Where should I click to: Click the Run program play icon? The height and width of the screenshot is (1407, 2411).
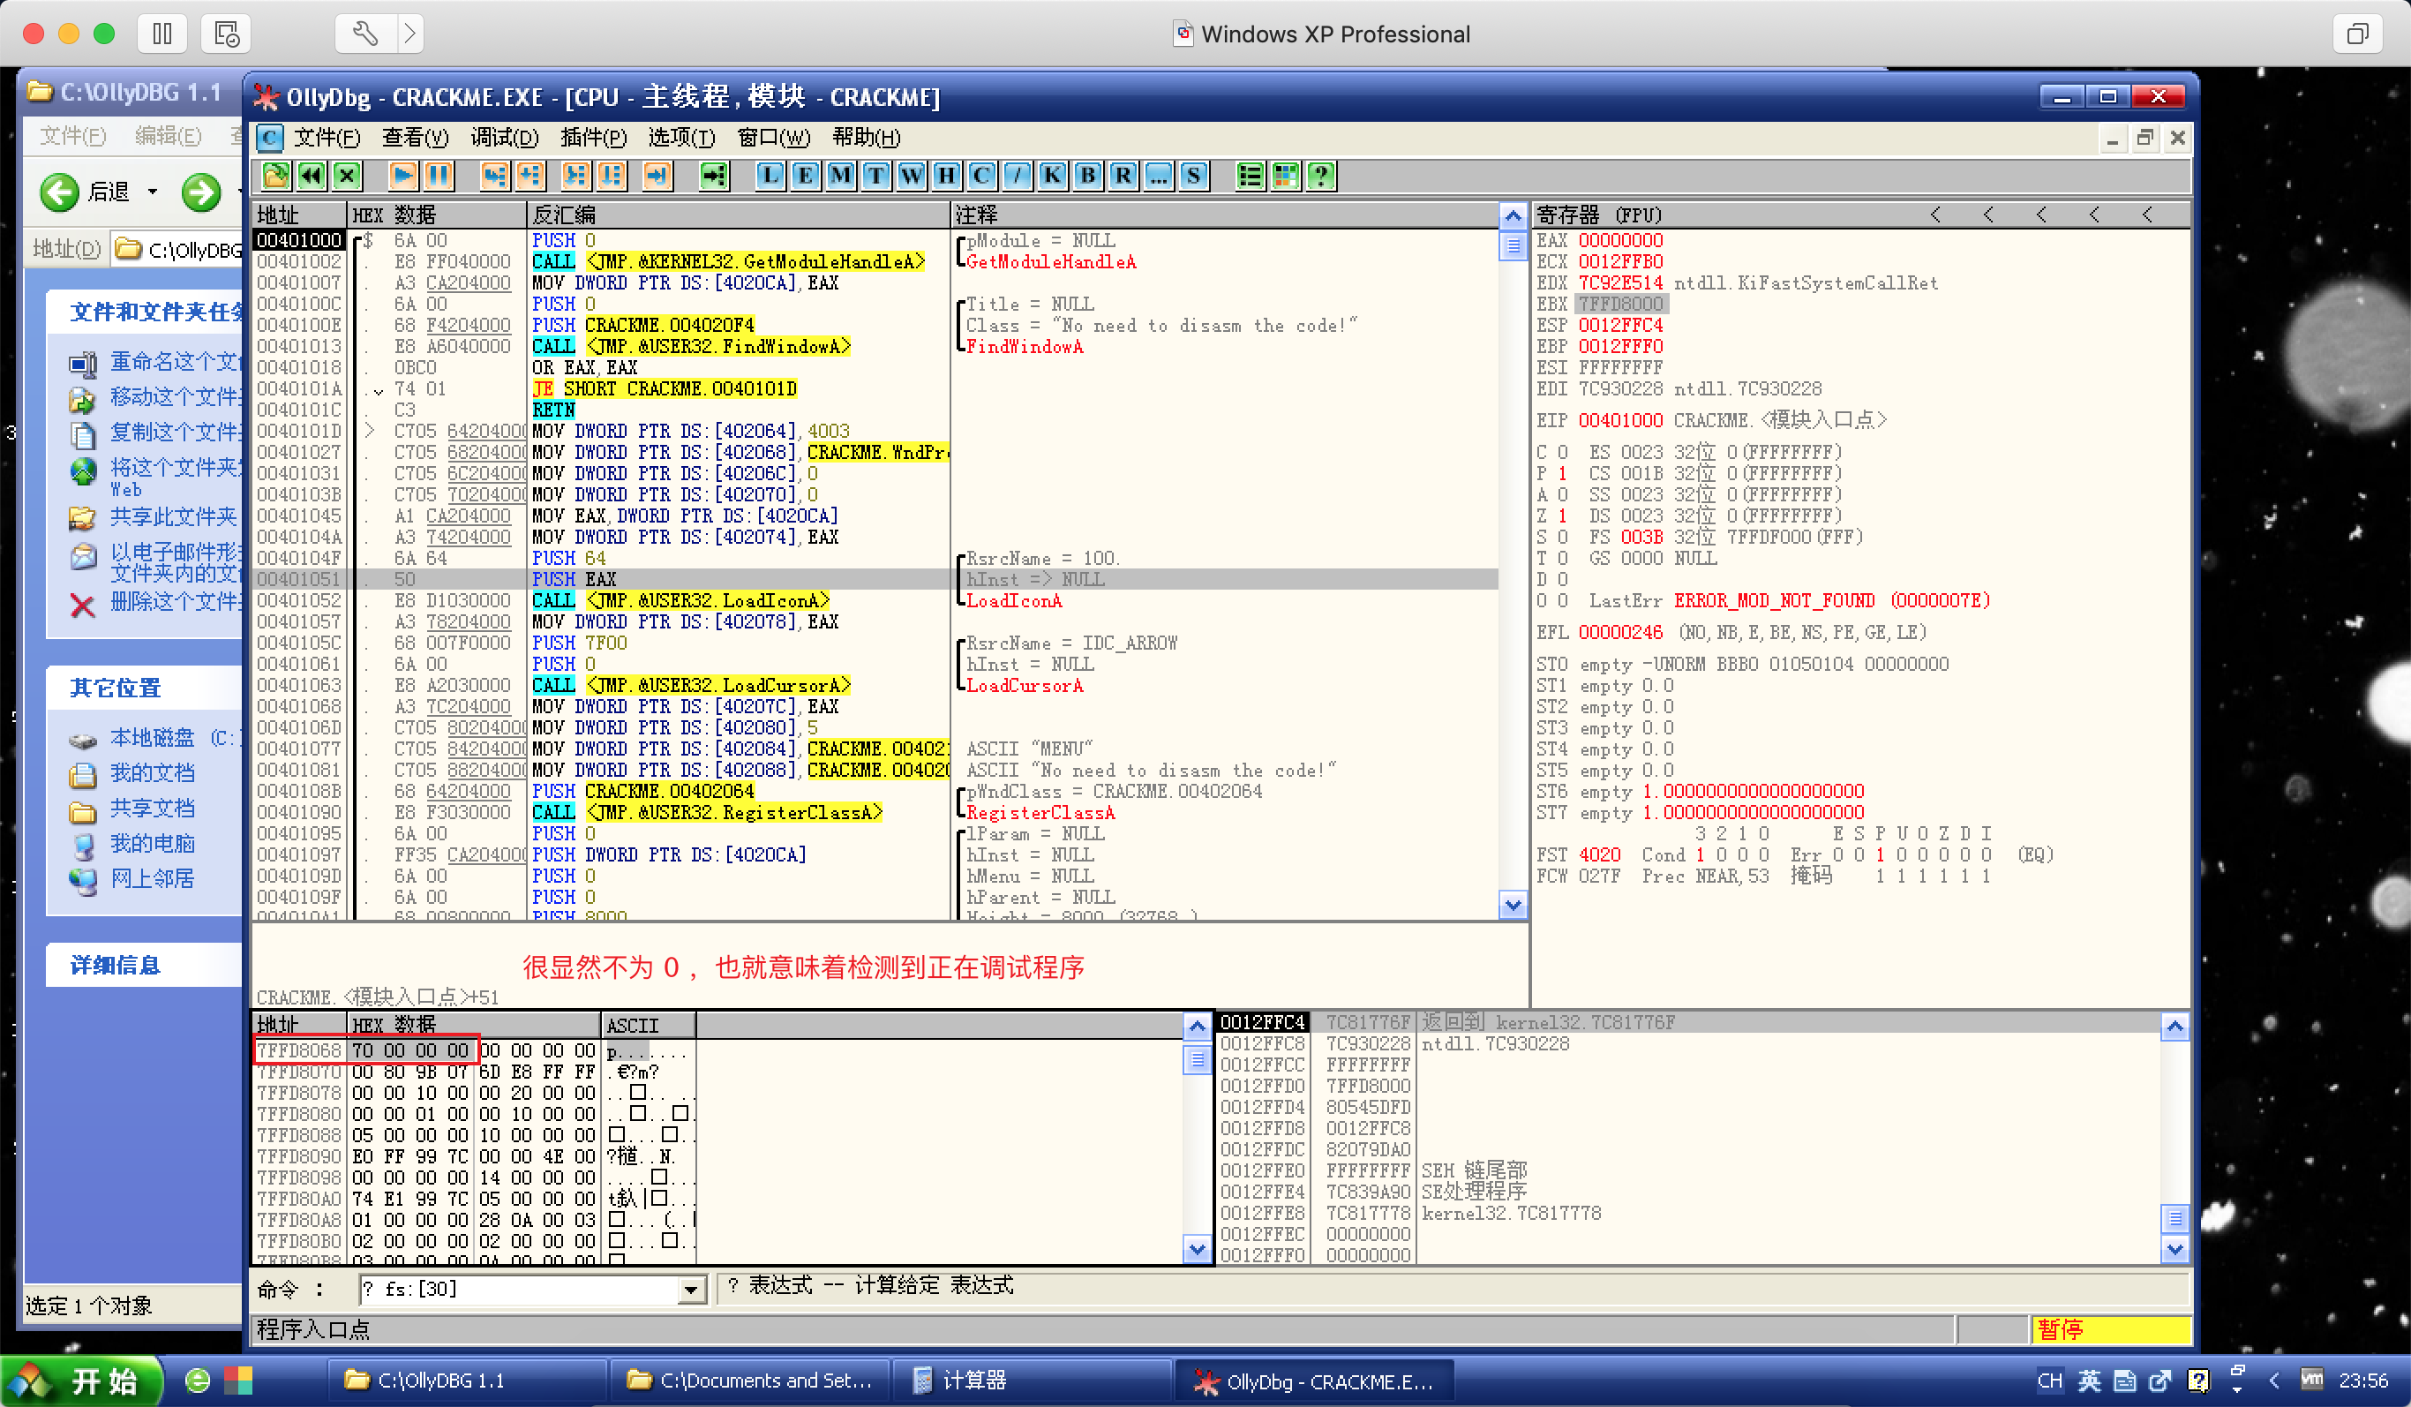pyautogui.click(x=402, y=175)
